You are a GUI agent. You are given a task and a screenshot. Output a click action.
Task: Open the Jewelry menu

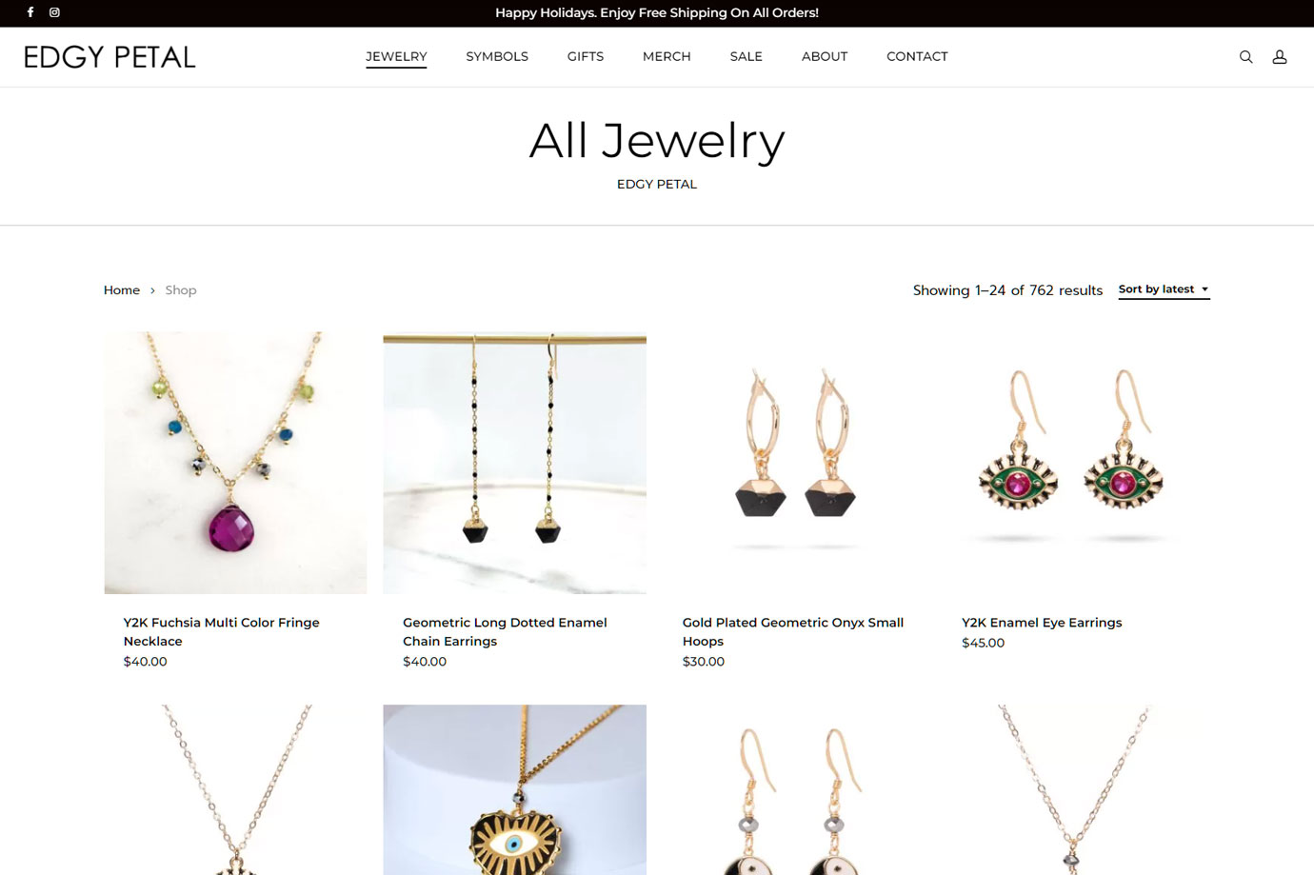(x=396, y=57)
